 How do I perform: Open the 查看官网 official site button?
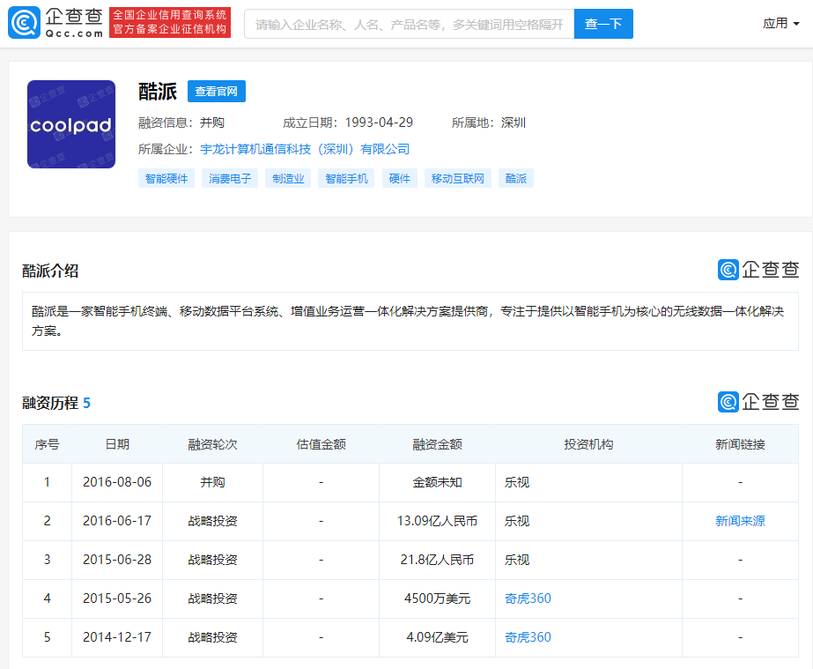coord(216,92)
